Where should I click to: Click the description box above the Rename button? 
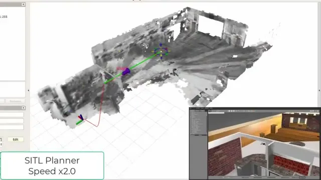point(13,89)
